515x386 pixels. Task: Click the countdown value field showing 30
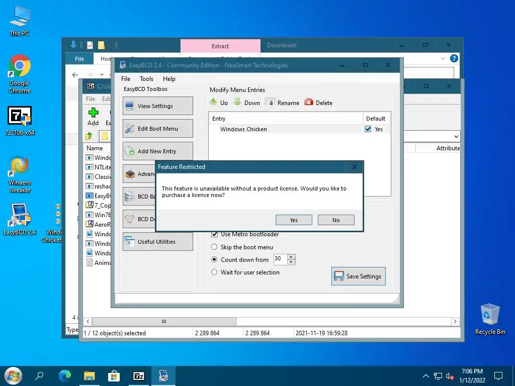point(281,259)
